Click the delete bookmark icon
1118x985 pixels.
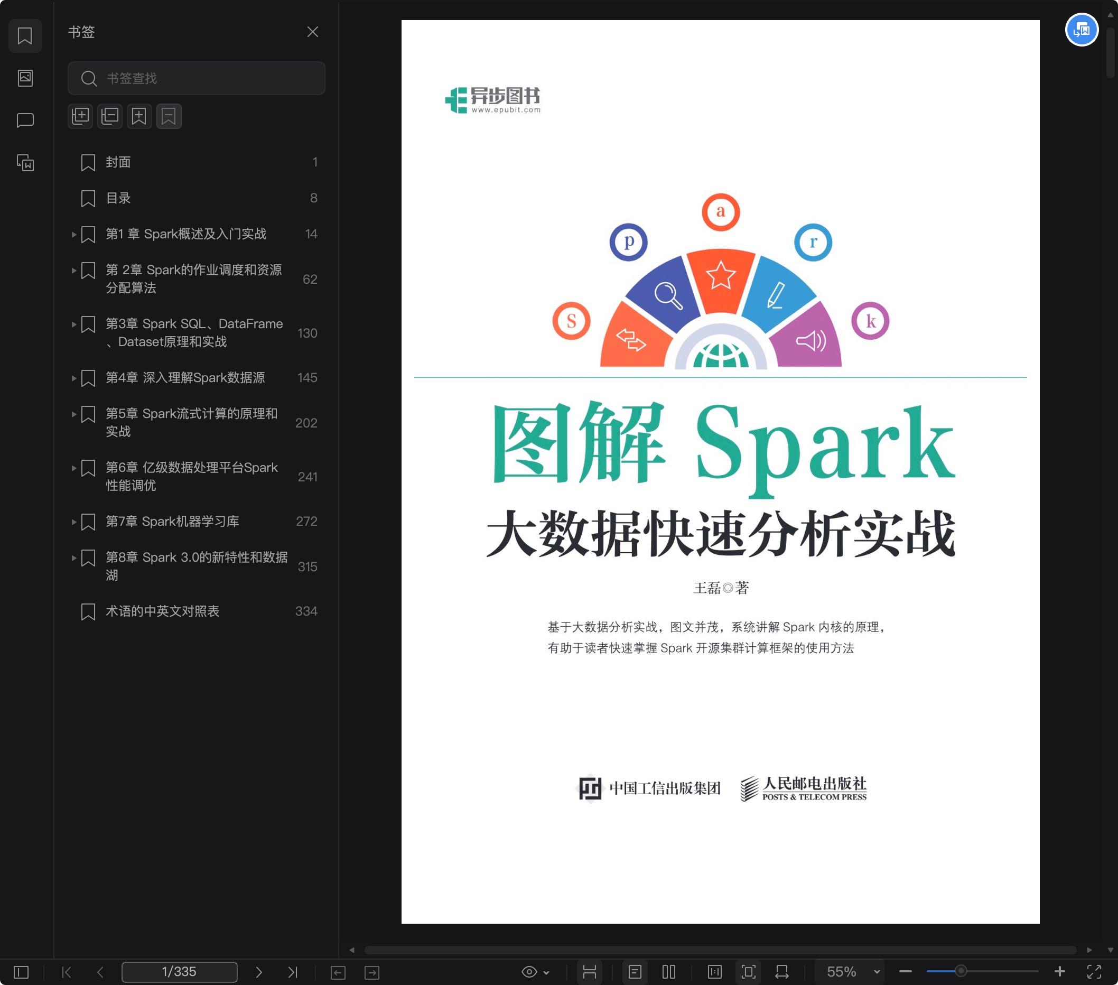(169, 116)
